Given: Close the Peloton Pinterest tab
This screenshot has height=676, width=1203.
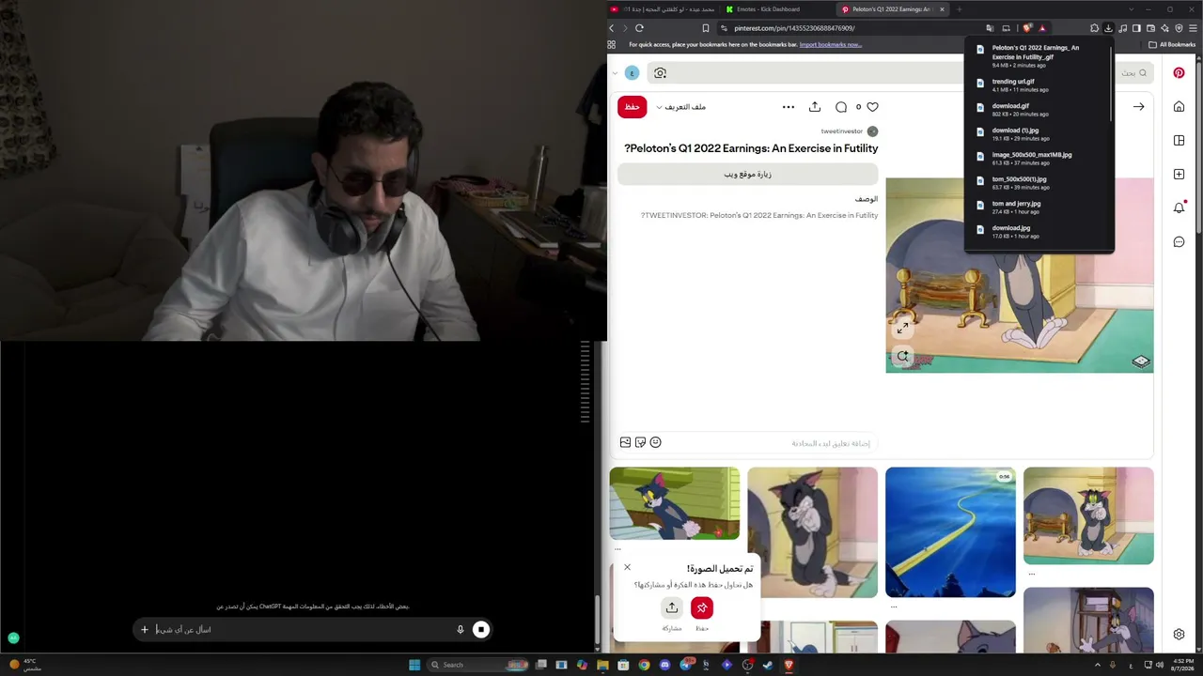Looking at the screenshot, I should coord(942,9).
